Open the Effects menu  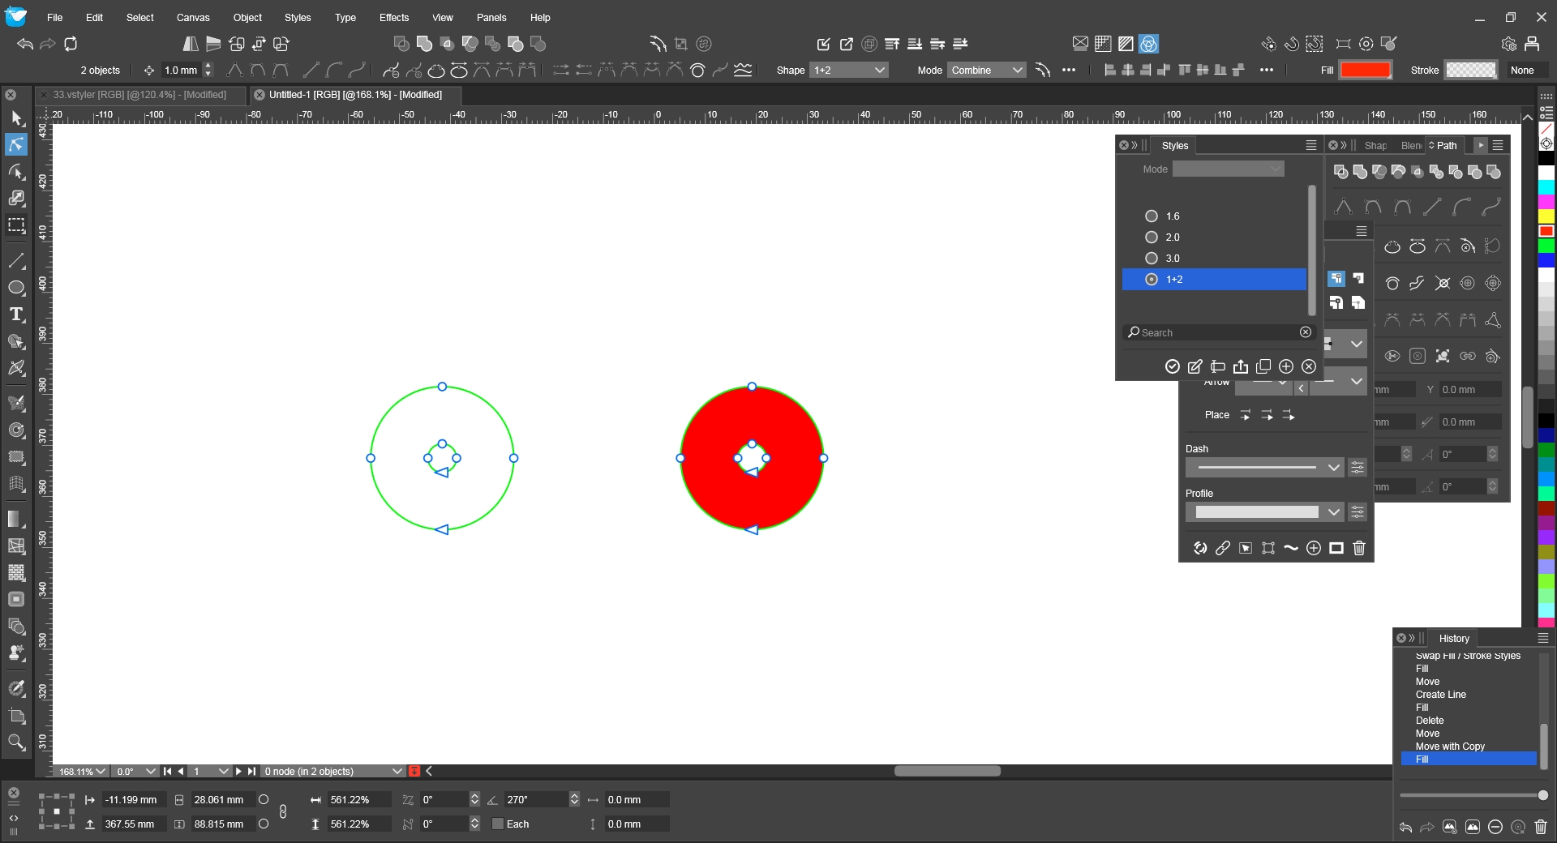[393, 17]
